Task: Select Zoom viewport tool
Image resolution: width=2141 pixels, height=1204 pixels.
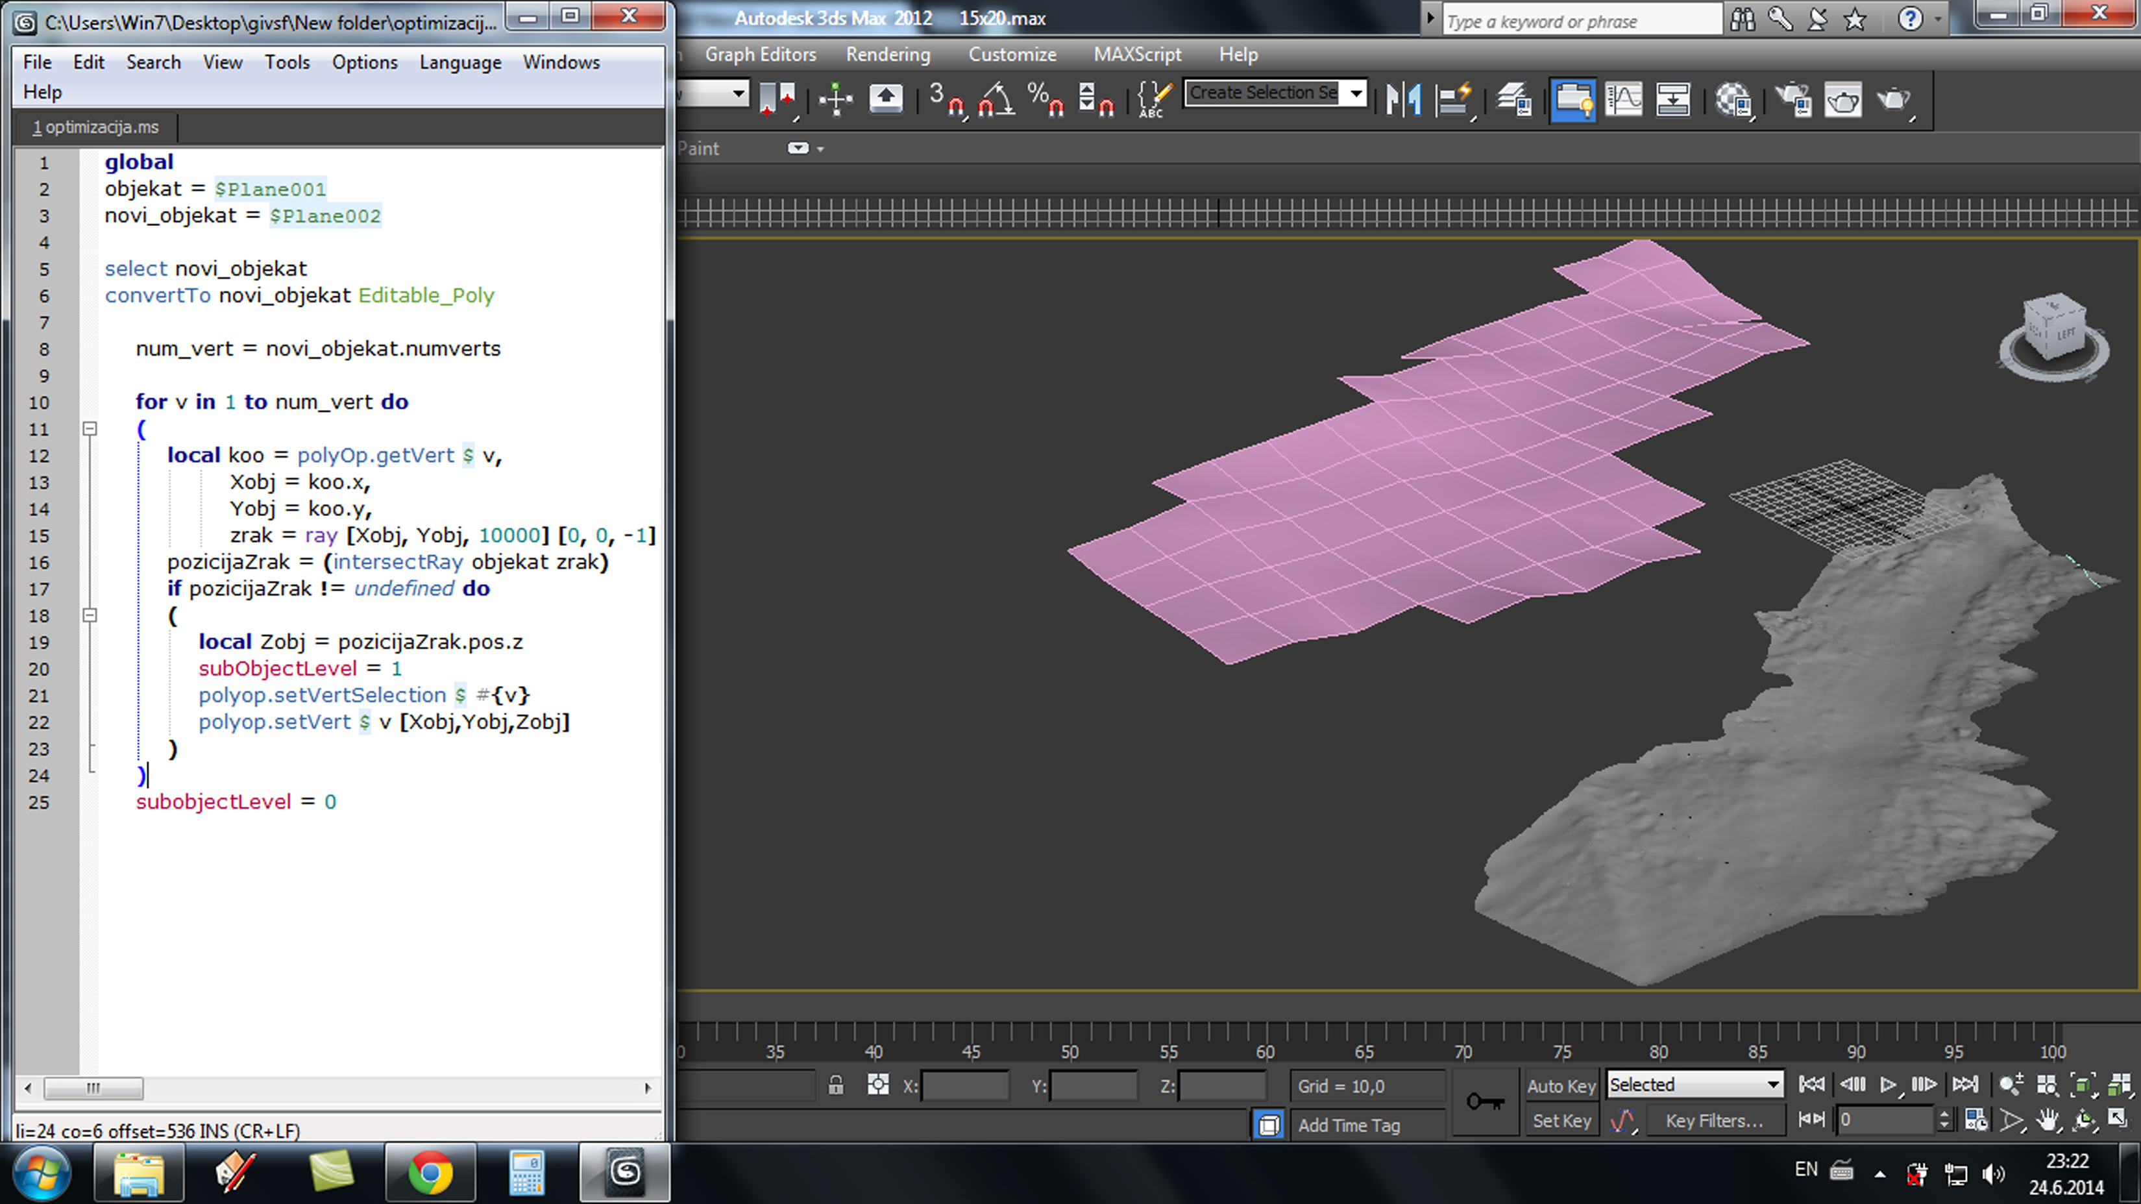Action: [x=2011, y=1085]
